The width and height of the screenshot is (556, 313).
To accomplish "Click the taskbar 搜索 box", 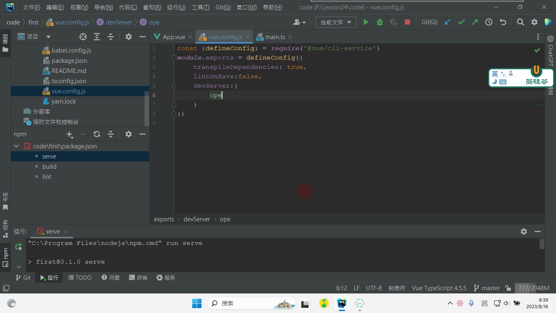I will point(252,303).
